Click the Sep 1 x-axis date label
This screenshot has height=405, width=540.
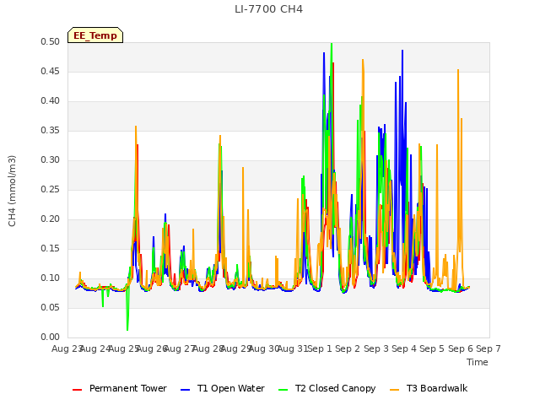click(320, 348)
